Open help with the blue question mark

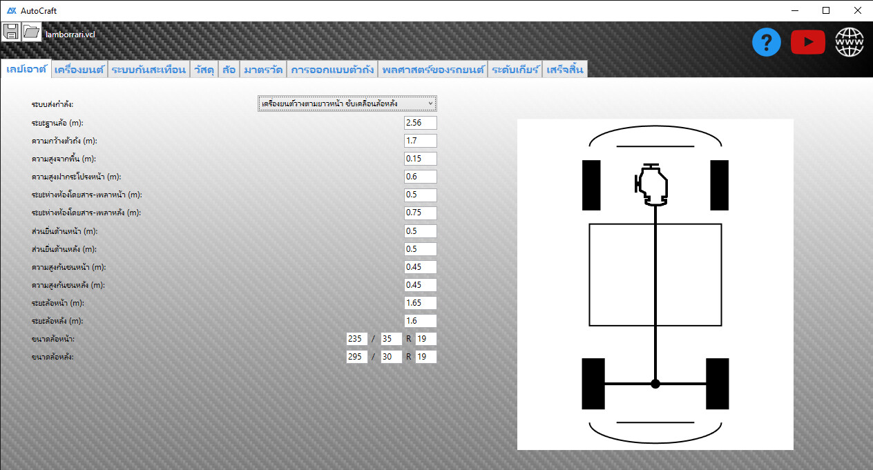click(x=766, y=43)
